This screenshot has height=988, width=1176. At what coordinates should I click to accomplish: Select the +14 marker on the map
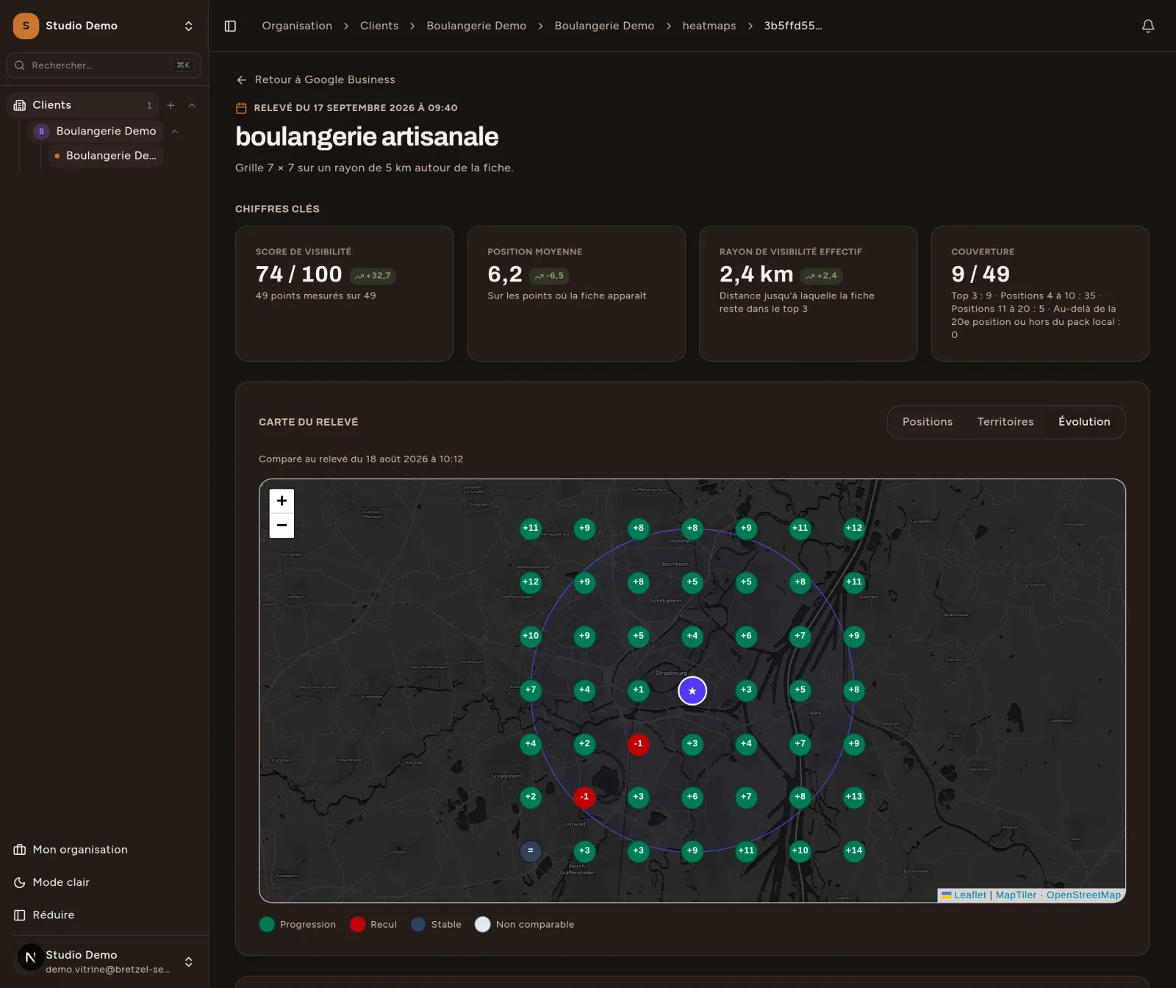(853, 851)
